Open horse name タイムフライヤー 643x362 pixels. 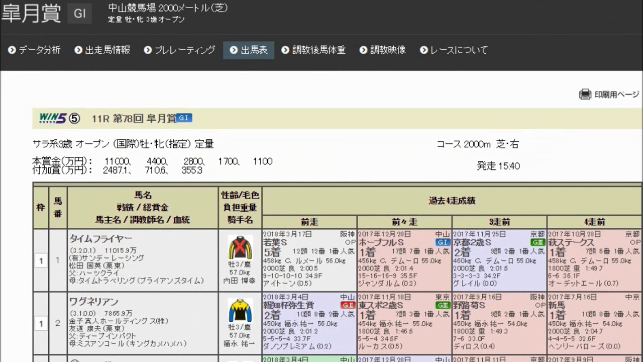(94, 238)
